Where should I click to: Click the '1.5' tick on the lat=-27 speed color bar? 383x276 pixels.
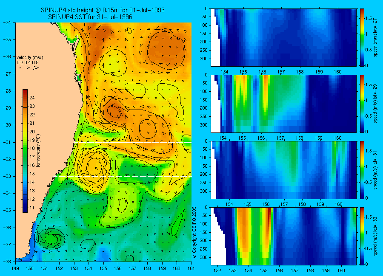click(x=369, y=18)
